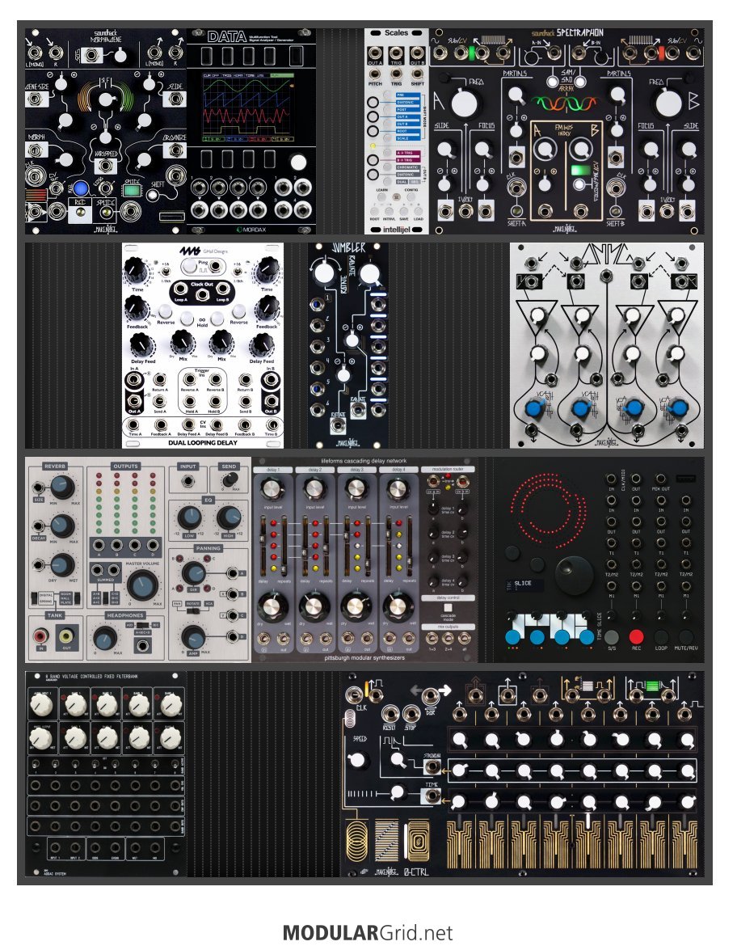Click the Clock Out jack on Dual Looping Delay
The height and width of the screenshot is (950, 737).
coord(202,293)
